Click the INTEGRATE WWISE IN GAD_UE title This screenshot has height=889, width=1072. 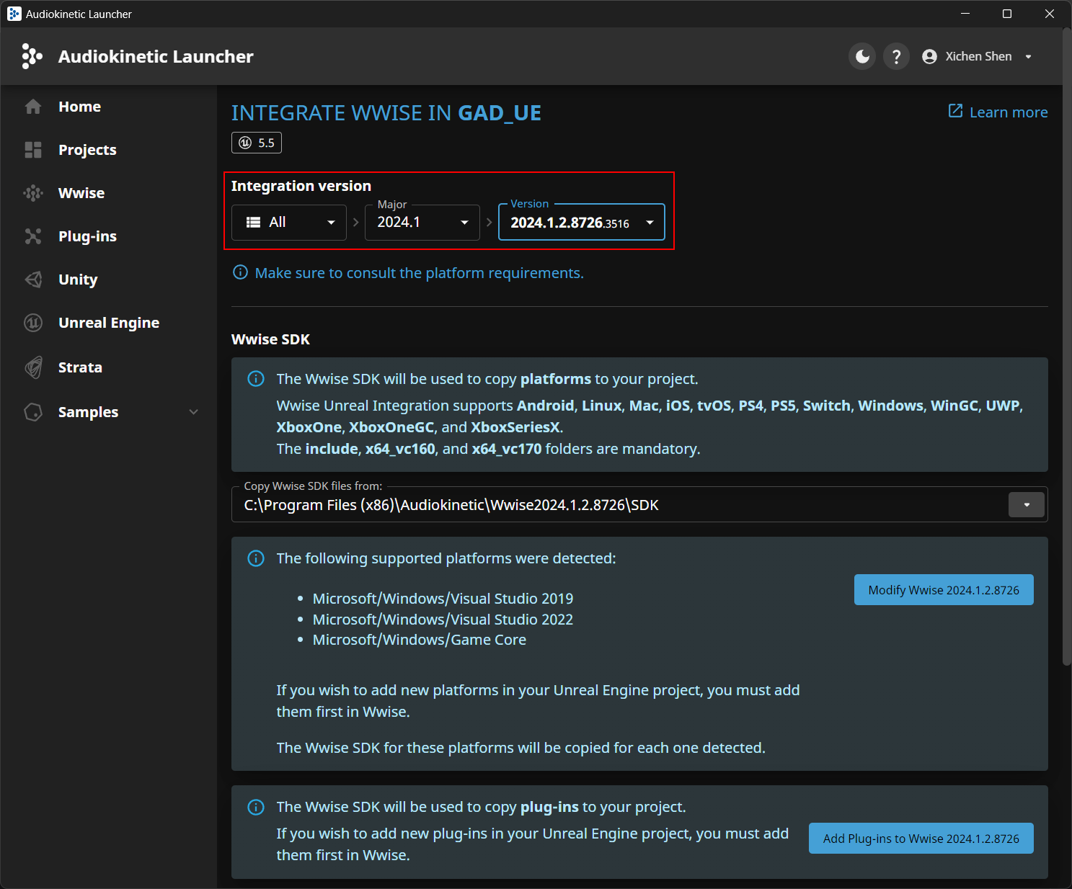coord(386,113)
